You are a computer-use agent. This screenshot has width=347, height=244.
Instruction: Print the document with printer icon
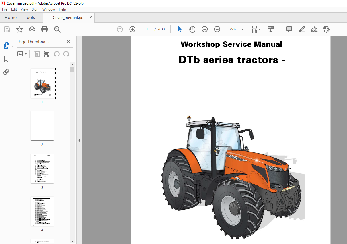44,29
